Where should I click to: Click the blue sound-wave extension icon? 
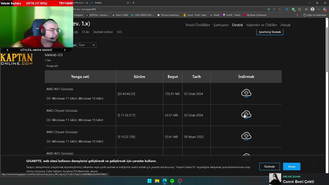coord(287,9)
